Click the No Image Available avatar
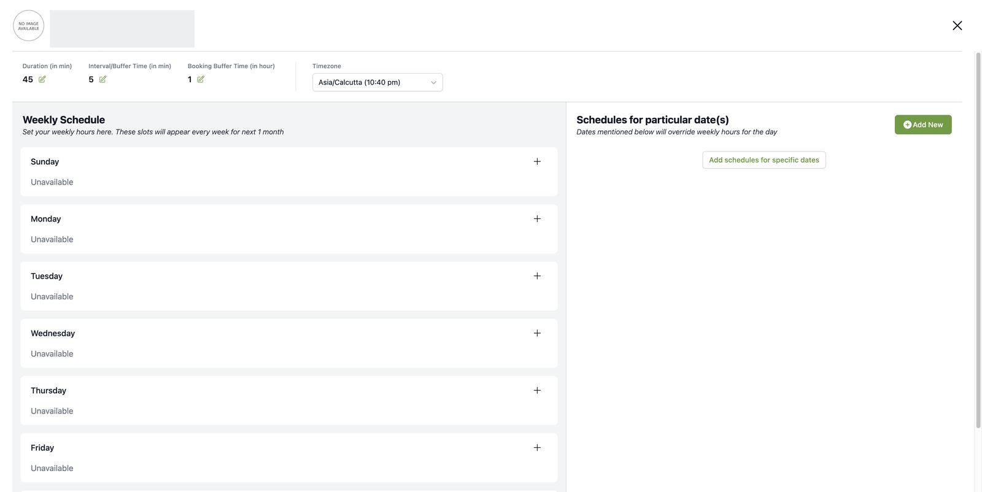 (x=28, y=26)
